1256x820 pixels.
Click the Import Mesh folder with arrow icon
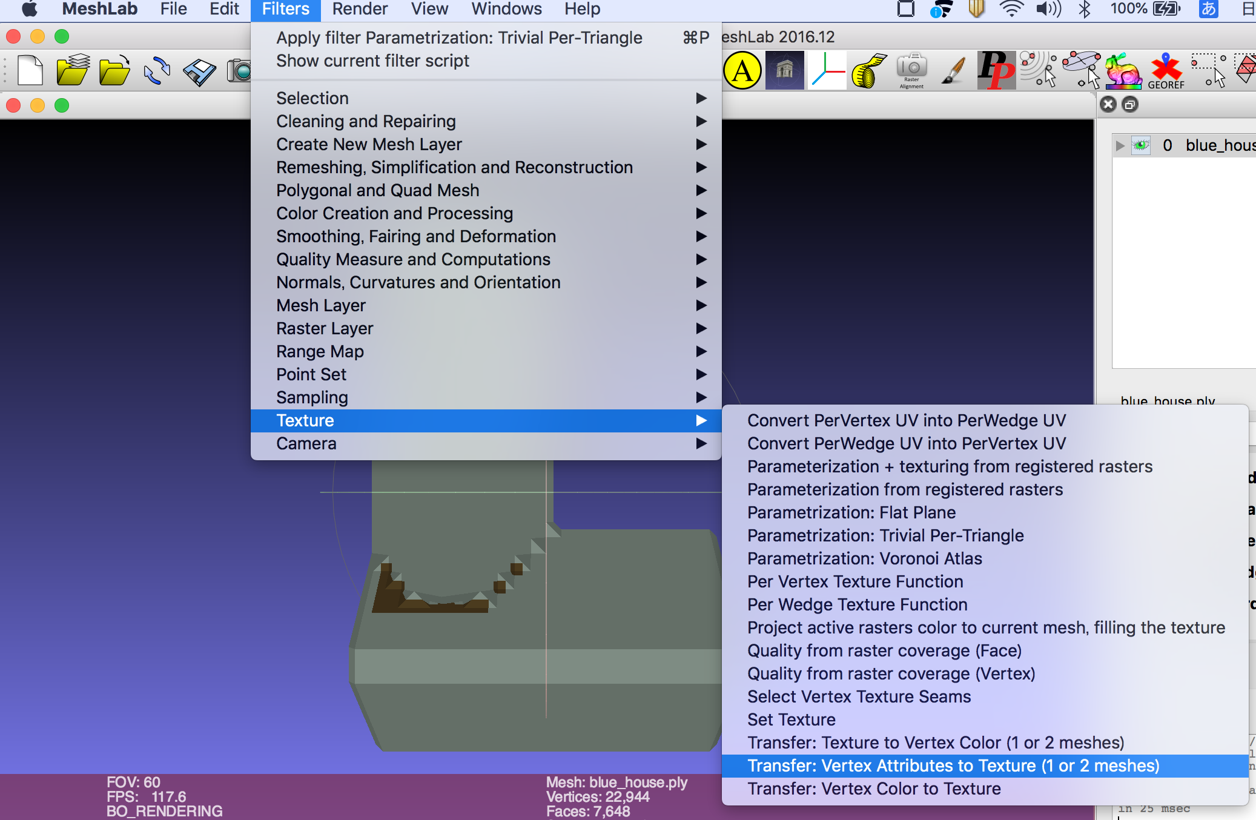click(x=115, y=71)
